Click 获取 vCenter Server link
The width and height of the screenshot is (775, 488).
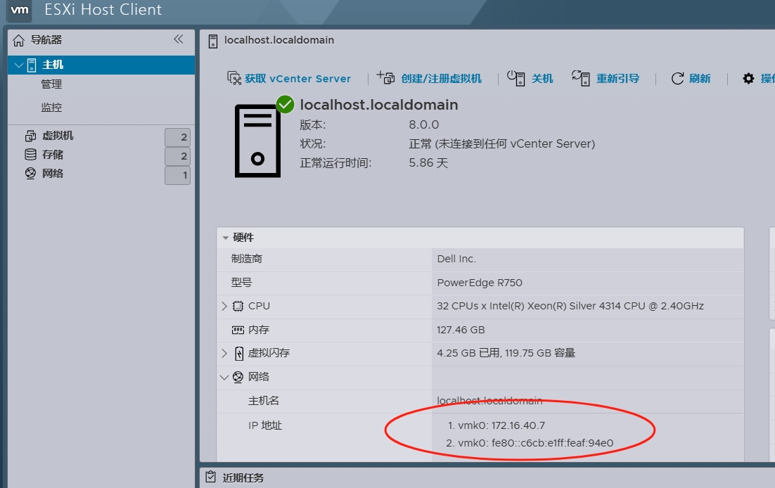(x=297, y=79)
